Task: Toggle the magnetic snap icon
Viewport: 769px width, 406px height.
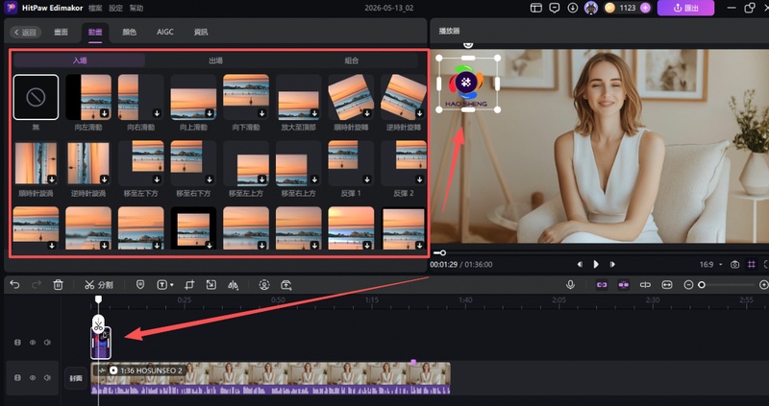Action: coord(623,284)
